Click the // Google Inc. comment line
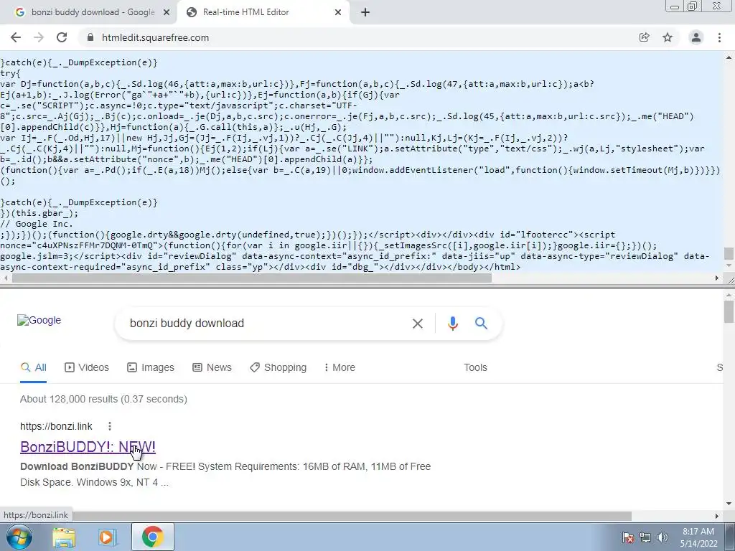This screenshot has width=735, height=551. tap(37, 224)
